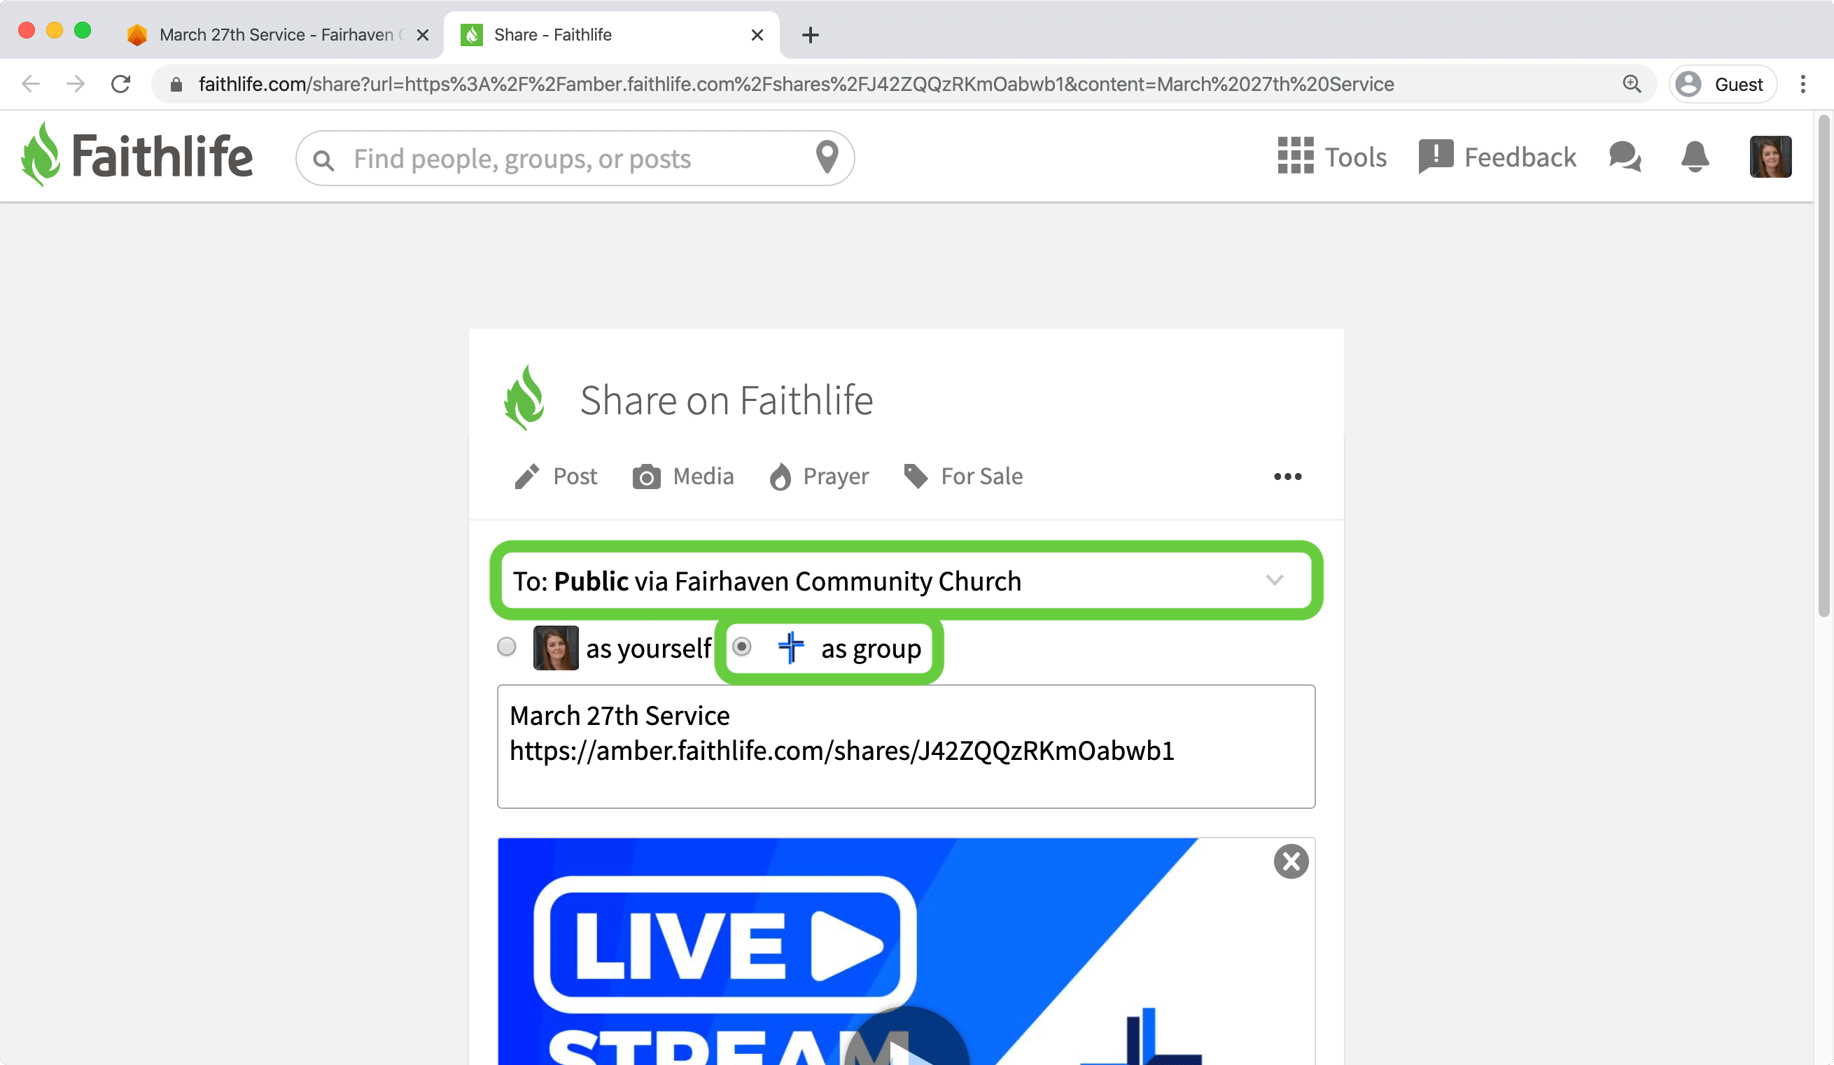Select the For Sale tag option
Viewport: 1834px width, 1065px height.
point(963,477)
